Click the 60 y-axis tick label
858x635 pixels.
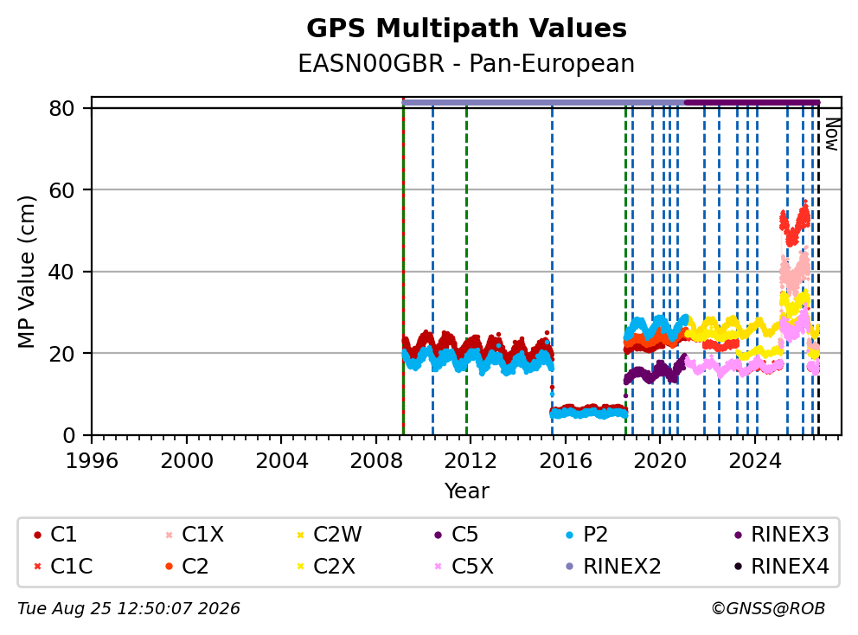pos(61,190)
